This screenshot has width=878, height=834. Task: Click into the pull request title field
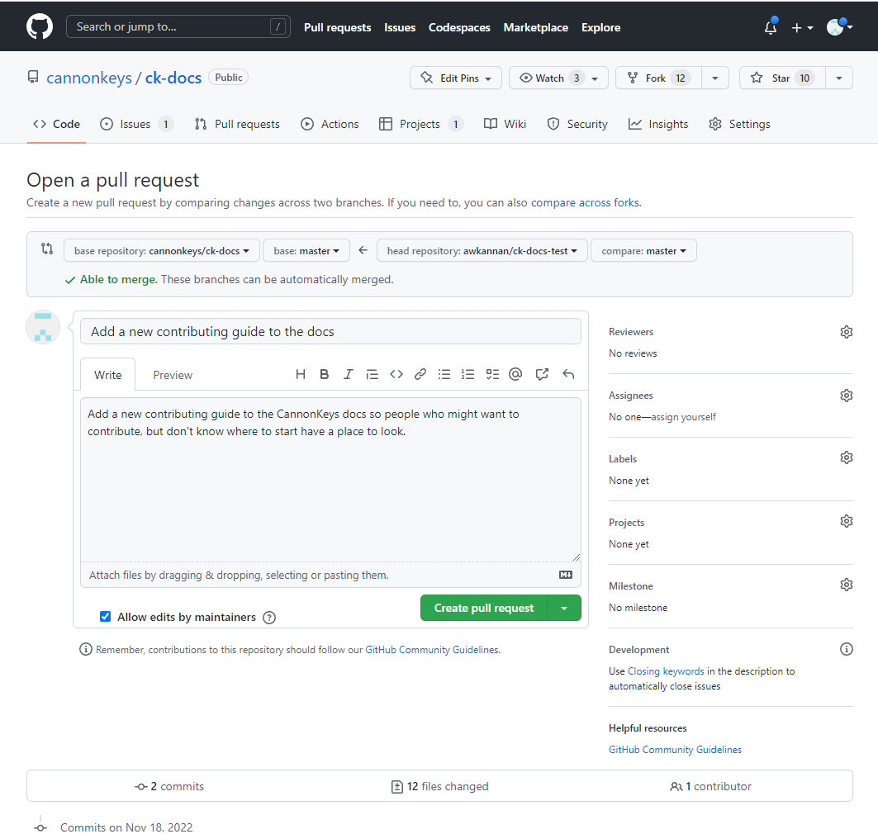[x=330, y=332]
